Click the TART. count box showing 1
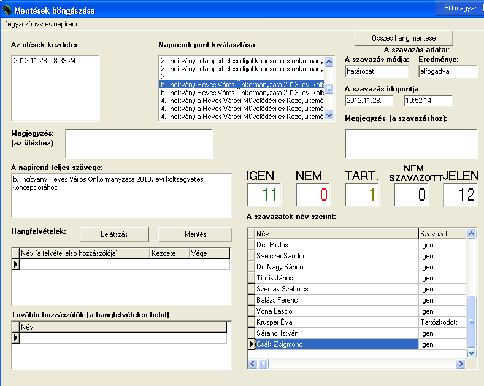 [362, 195]
